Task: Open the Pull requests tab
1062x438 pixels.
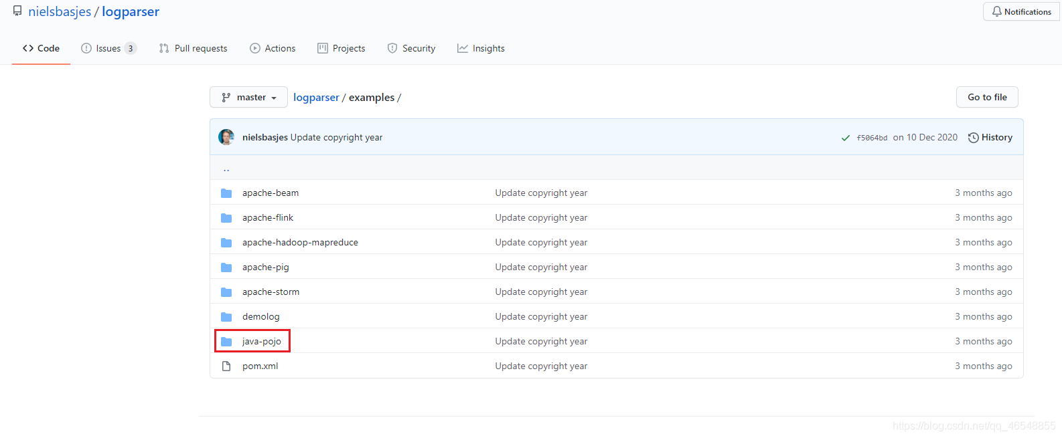Action: [x=193, y=48]
